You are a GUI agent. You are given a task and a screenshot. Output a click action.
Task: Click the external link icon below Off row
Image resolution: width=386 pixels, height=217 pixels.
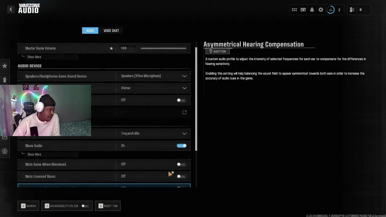185,112
